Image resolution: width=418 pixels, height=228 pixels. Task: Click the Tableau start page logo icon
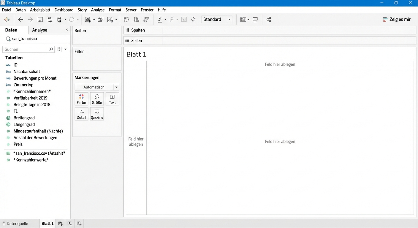pyautogui.click(x=7, y=20)
